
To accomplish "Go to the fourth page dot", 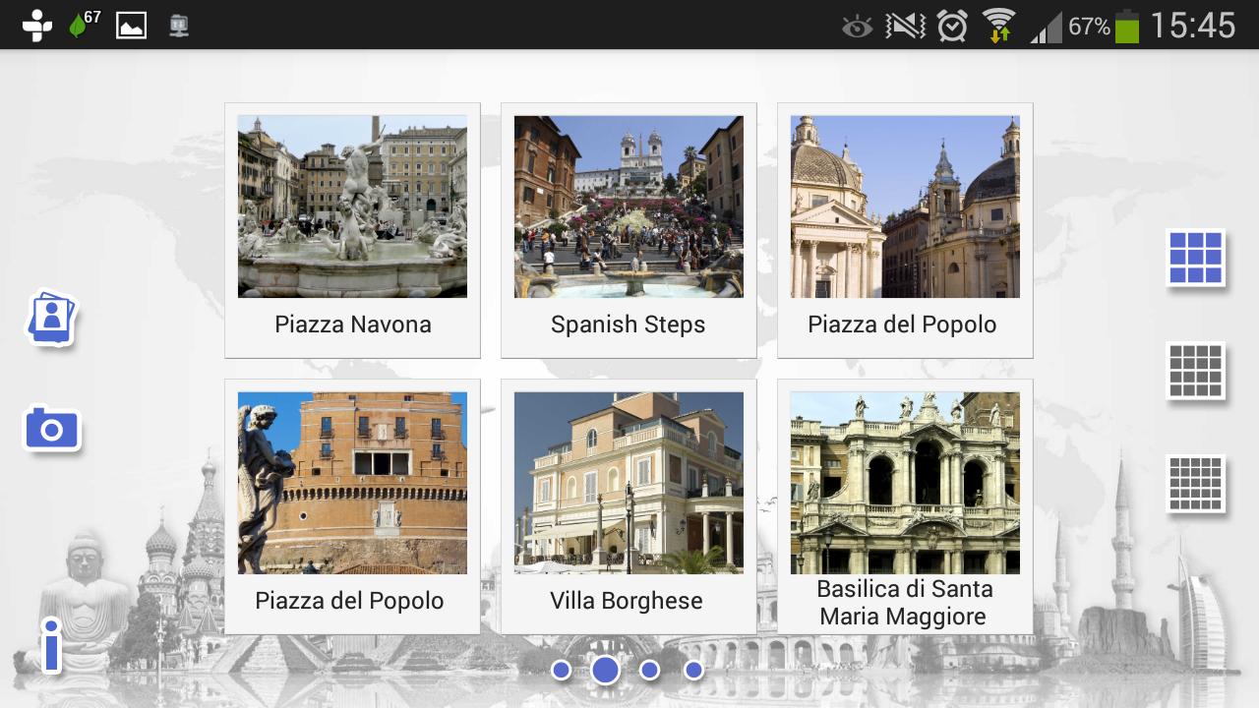I will [693, 670].
